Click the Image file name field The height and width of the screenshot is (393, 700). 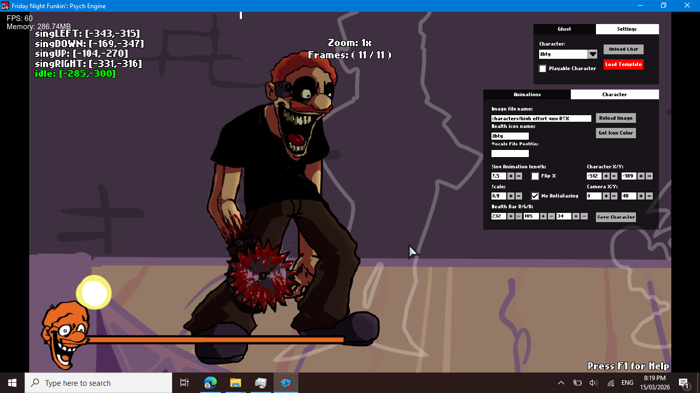541,119
